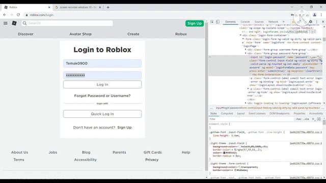Open the Robux navigation link

(181, 34)
